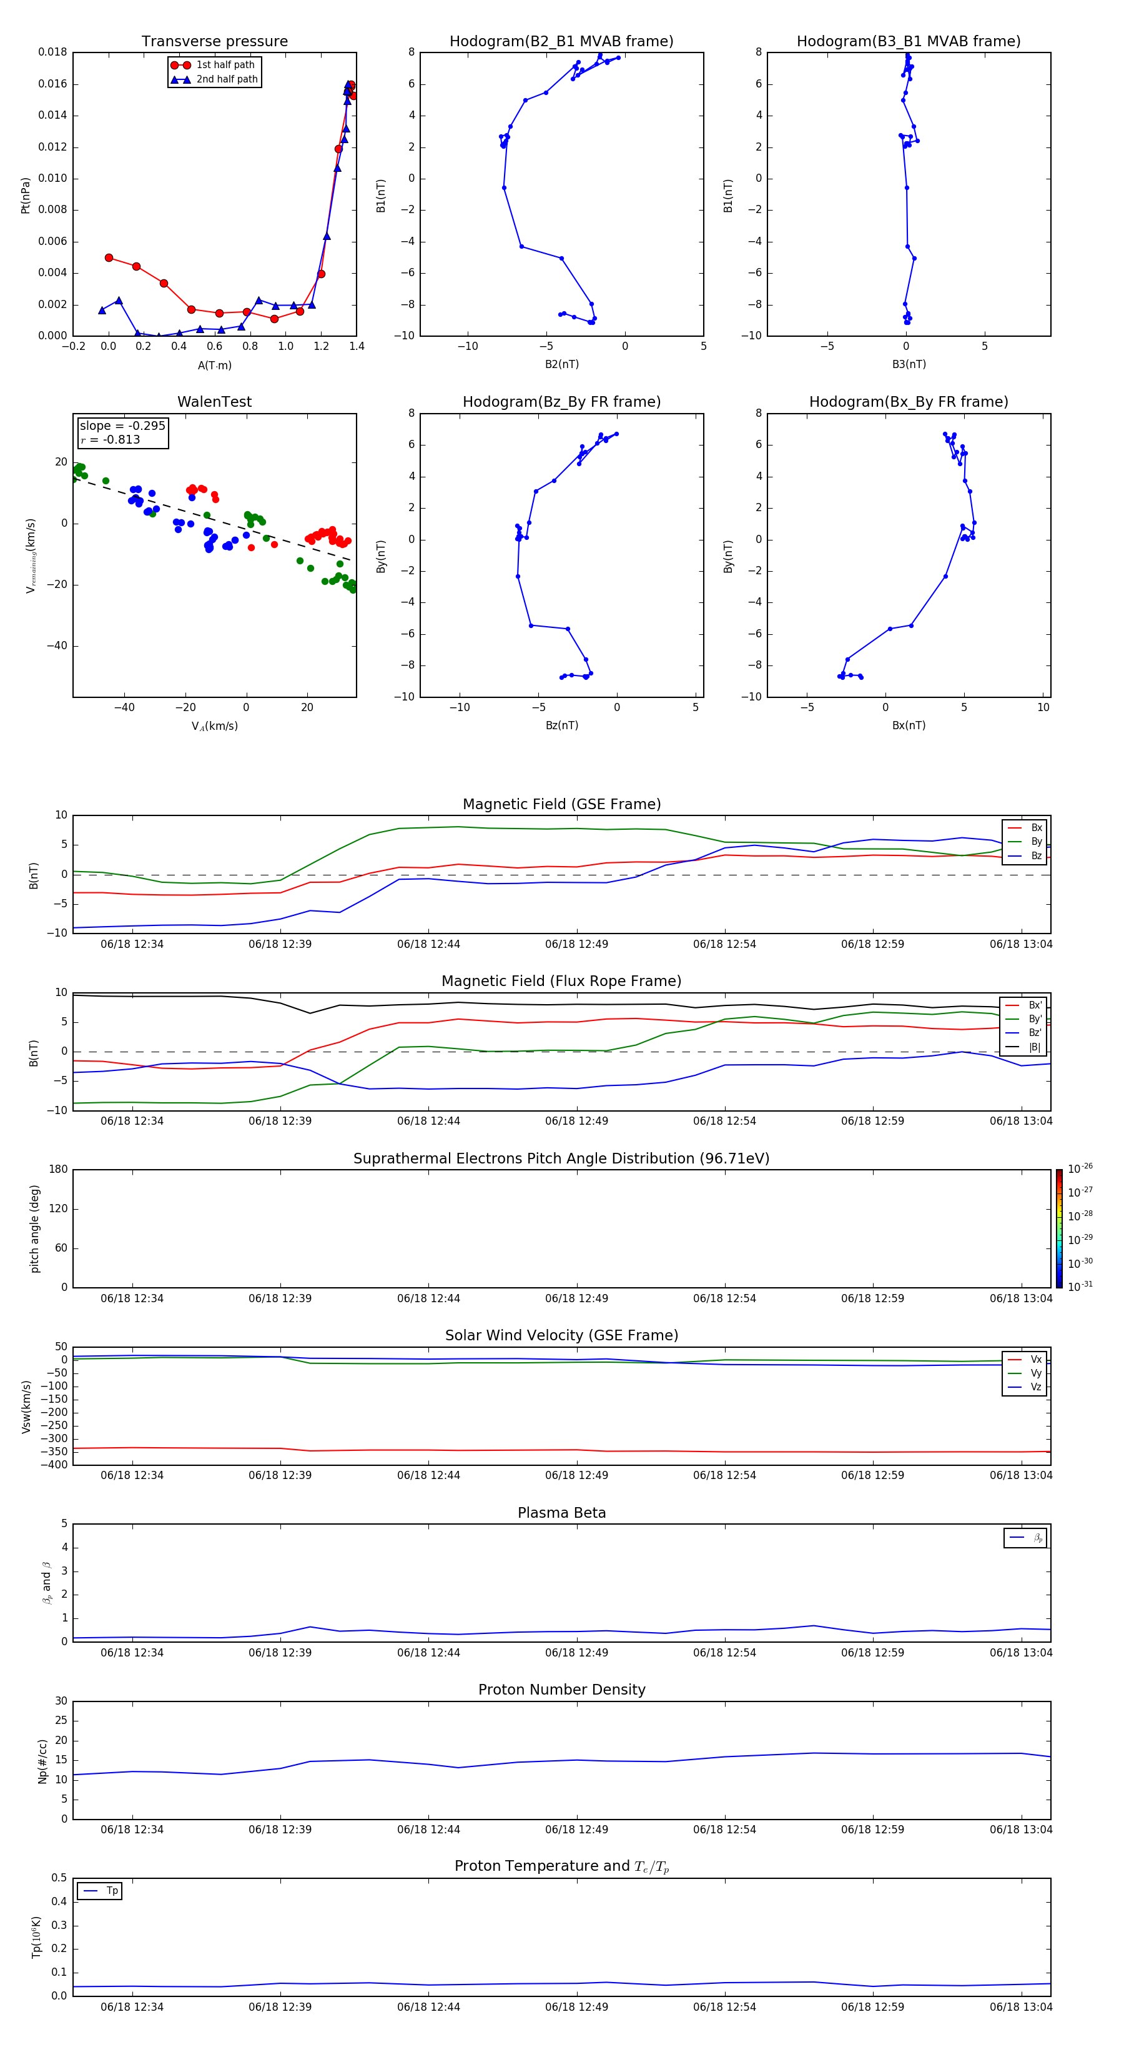Click the "Transverse pressure" plot title
This screenshot has width=1124, height=2062.
tap(214, 41)
